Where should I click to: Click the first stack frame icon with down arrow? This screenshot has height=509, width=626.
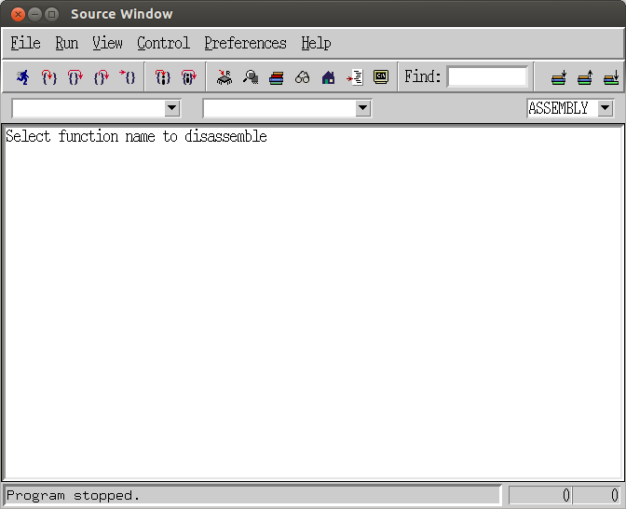tap(559, 77)
